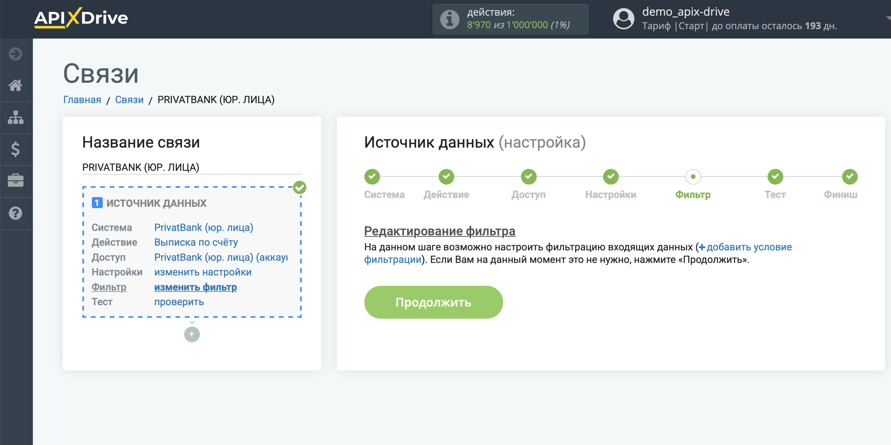
Task: Open the dollar billing icon in the sidebar
Action: (x=16, y=149)
